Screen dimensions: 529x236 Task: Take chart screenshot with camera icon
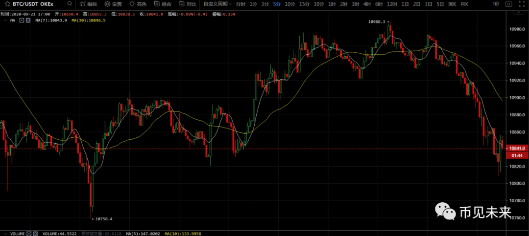[x=508, y=4]
